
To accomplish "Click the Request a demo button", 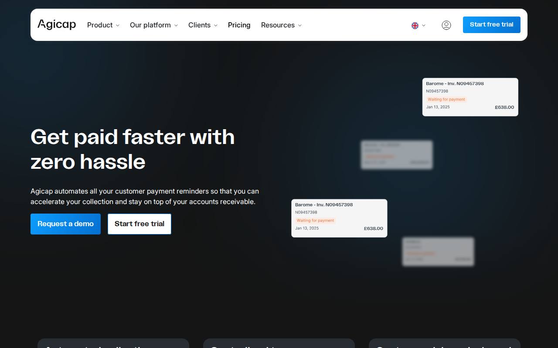I will tap(65, 224).
